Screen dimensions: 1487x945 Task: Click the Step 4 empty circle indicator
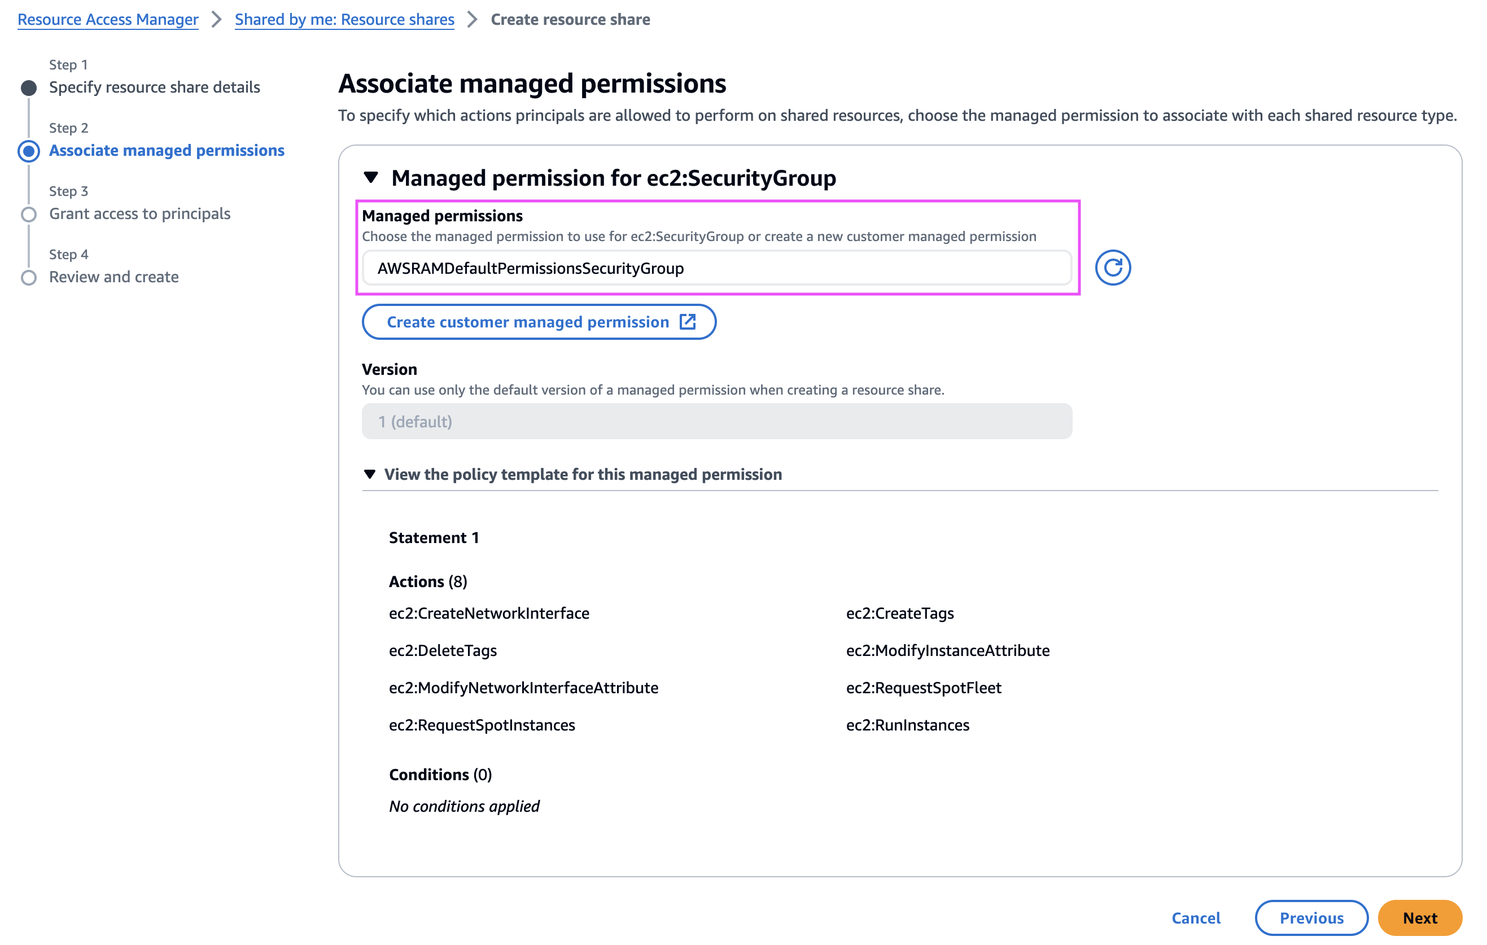coord(28,277)
